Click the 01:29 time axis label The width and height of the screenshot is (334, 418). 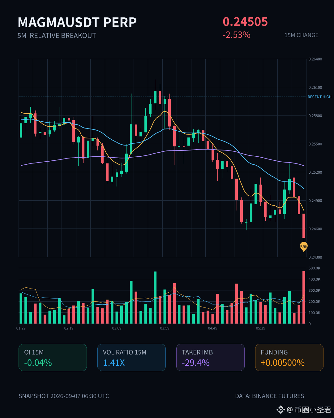tap(21, 328)
